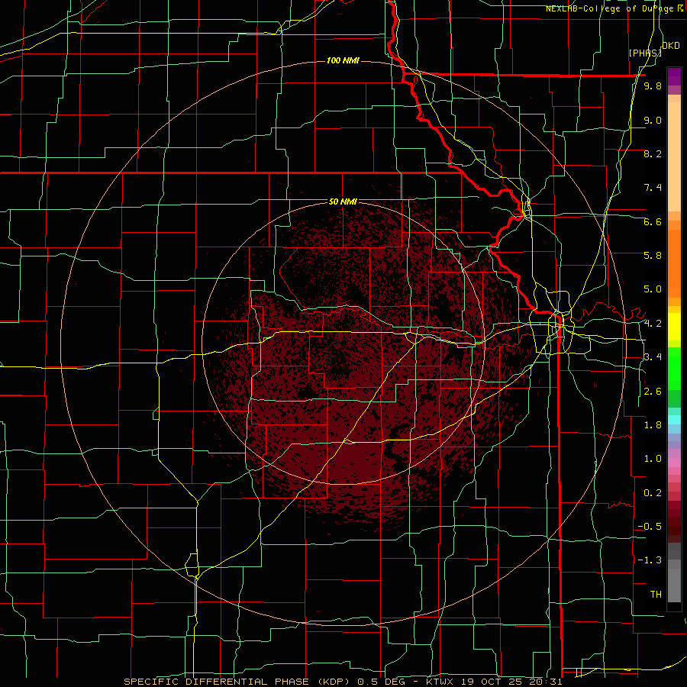Viewport: 687px width, 687px height.
Task: Click the 1.8 scale label
Action: (x=653, y=425)
